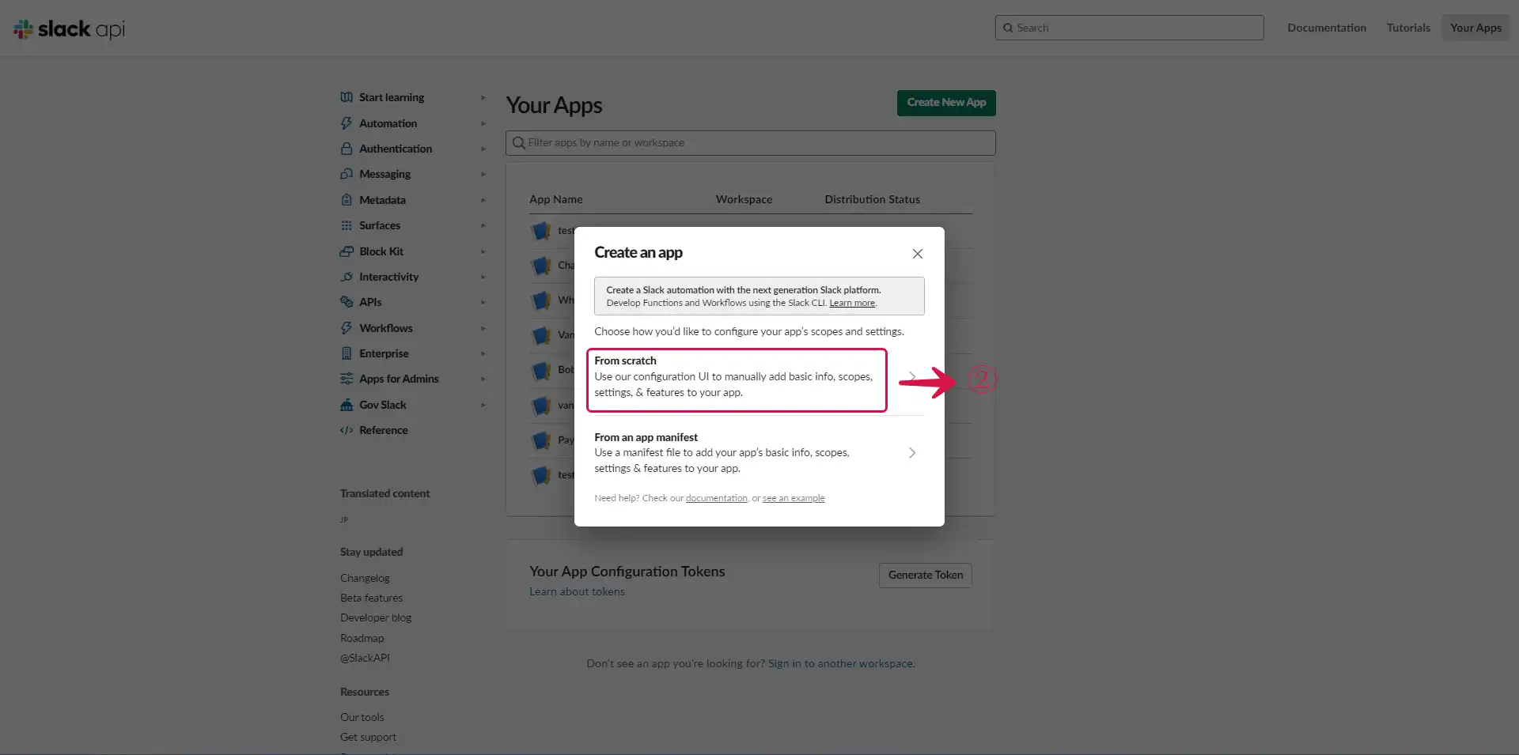This screenshot has height=755, width=1519.
Task: Open the Changelog link
Action: [365, 578]
